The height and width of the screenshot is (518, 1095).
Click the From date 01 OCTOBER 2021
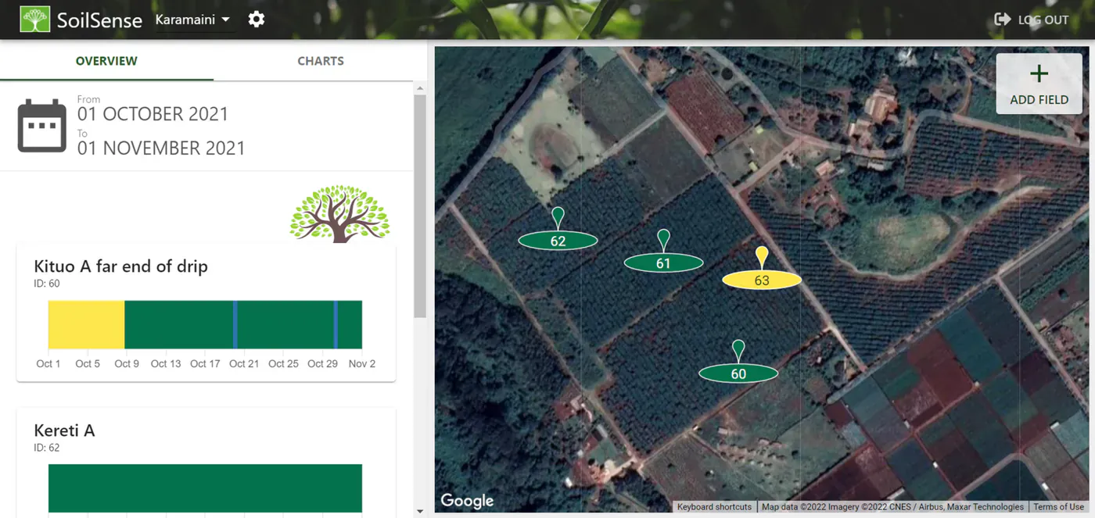click(153, 114)
